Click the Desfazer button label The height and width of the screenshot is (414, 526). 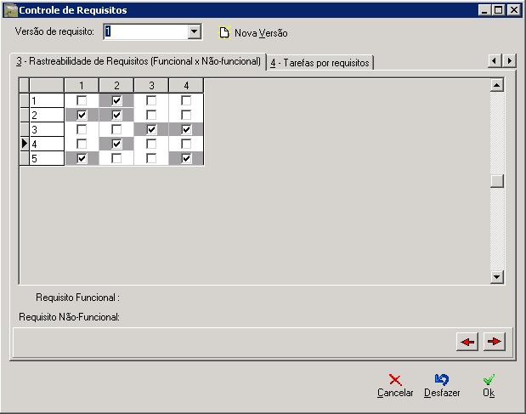pyautogui.click(x=442, y=393)
